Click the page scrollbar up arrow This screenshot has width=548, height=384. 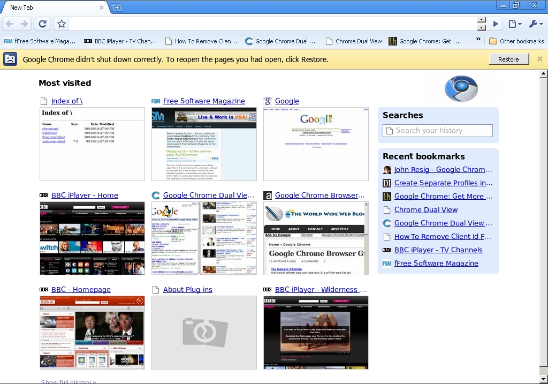pos(544,74)
